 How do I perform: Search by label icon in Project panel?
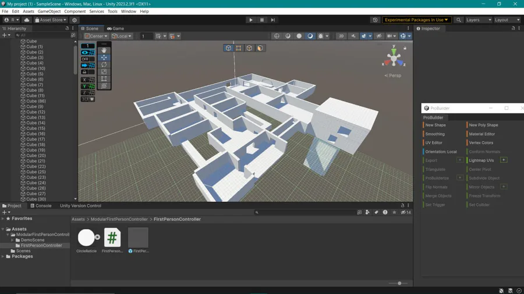point(376,212)
